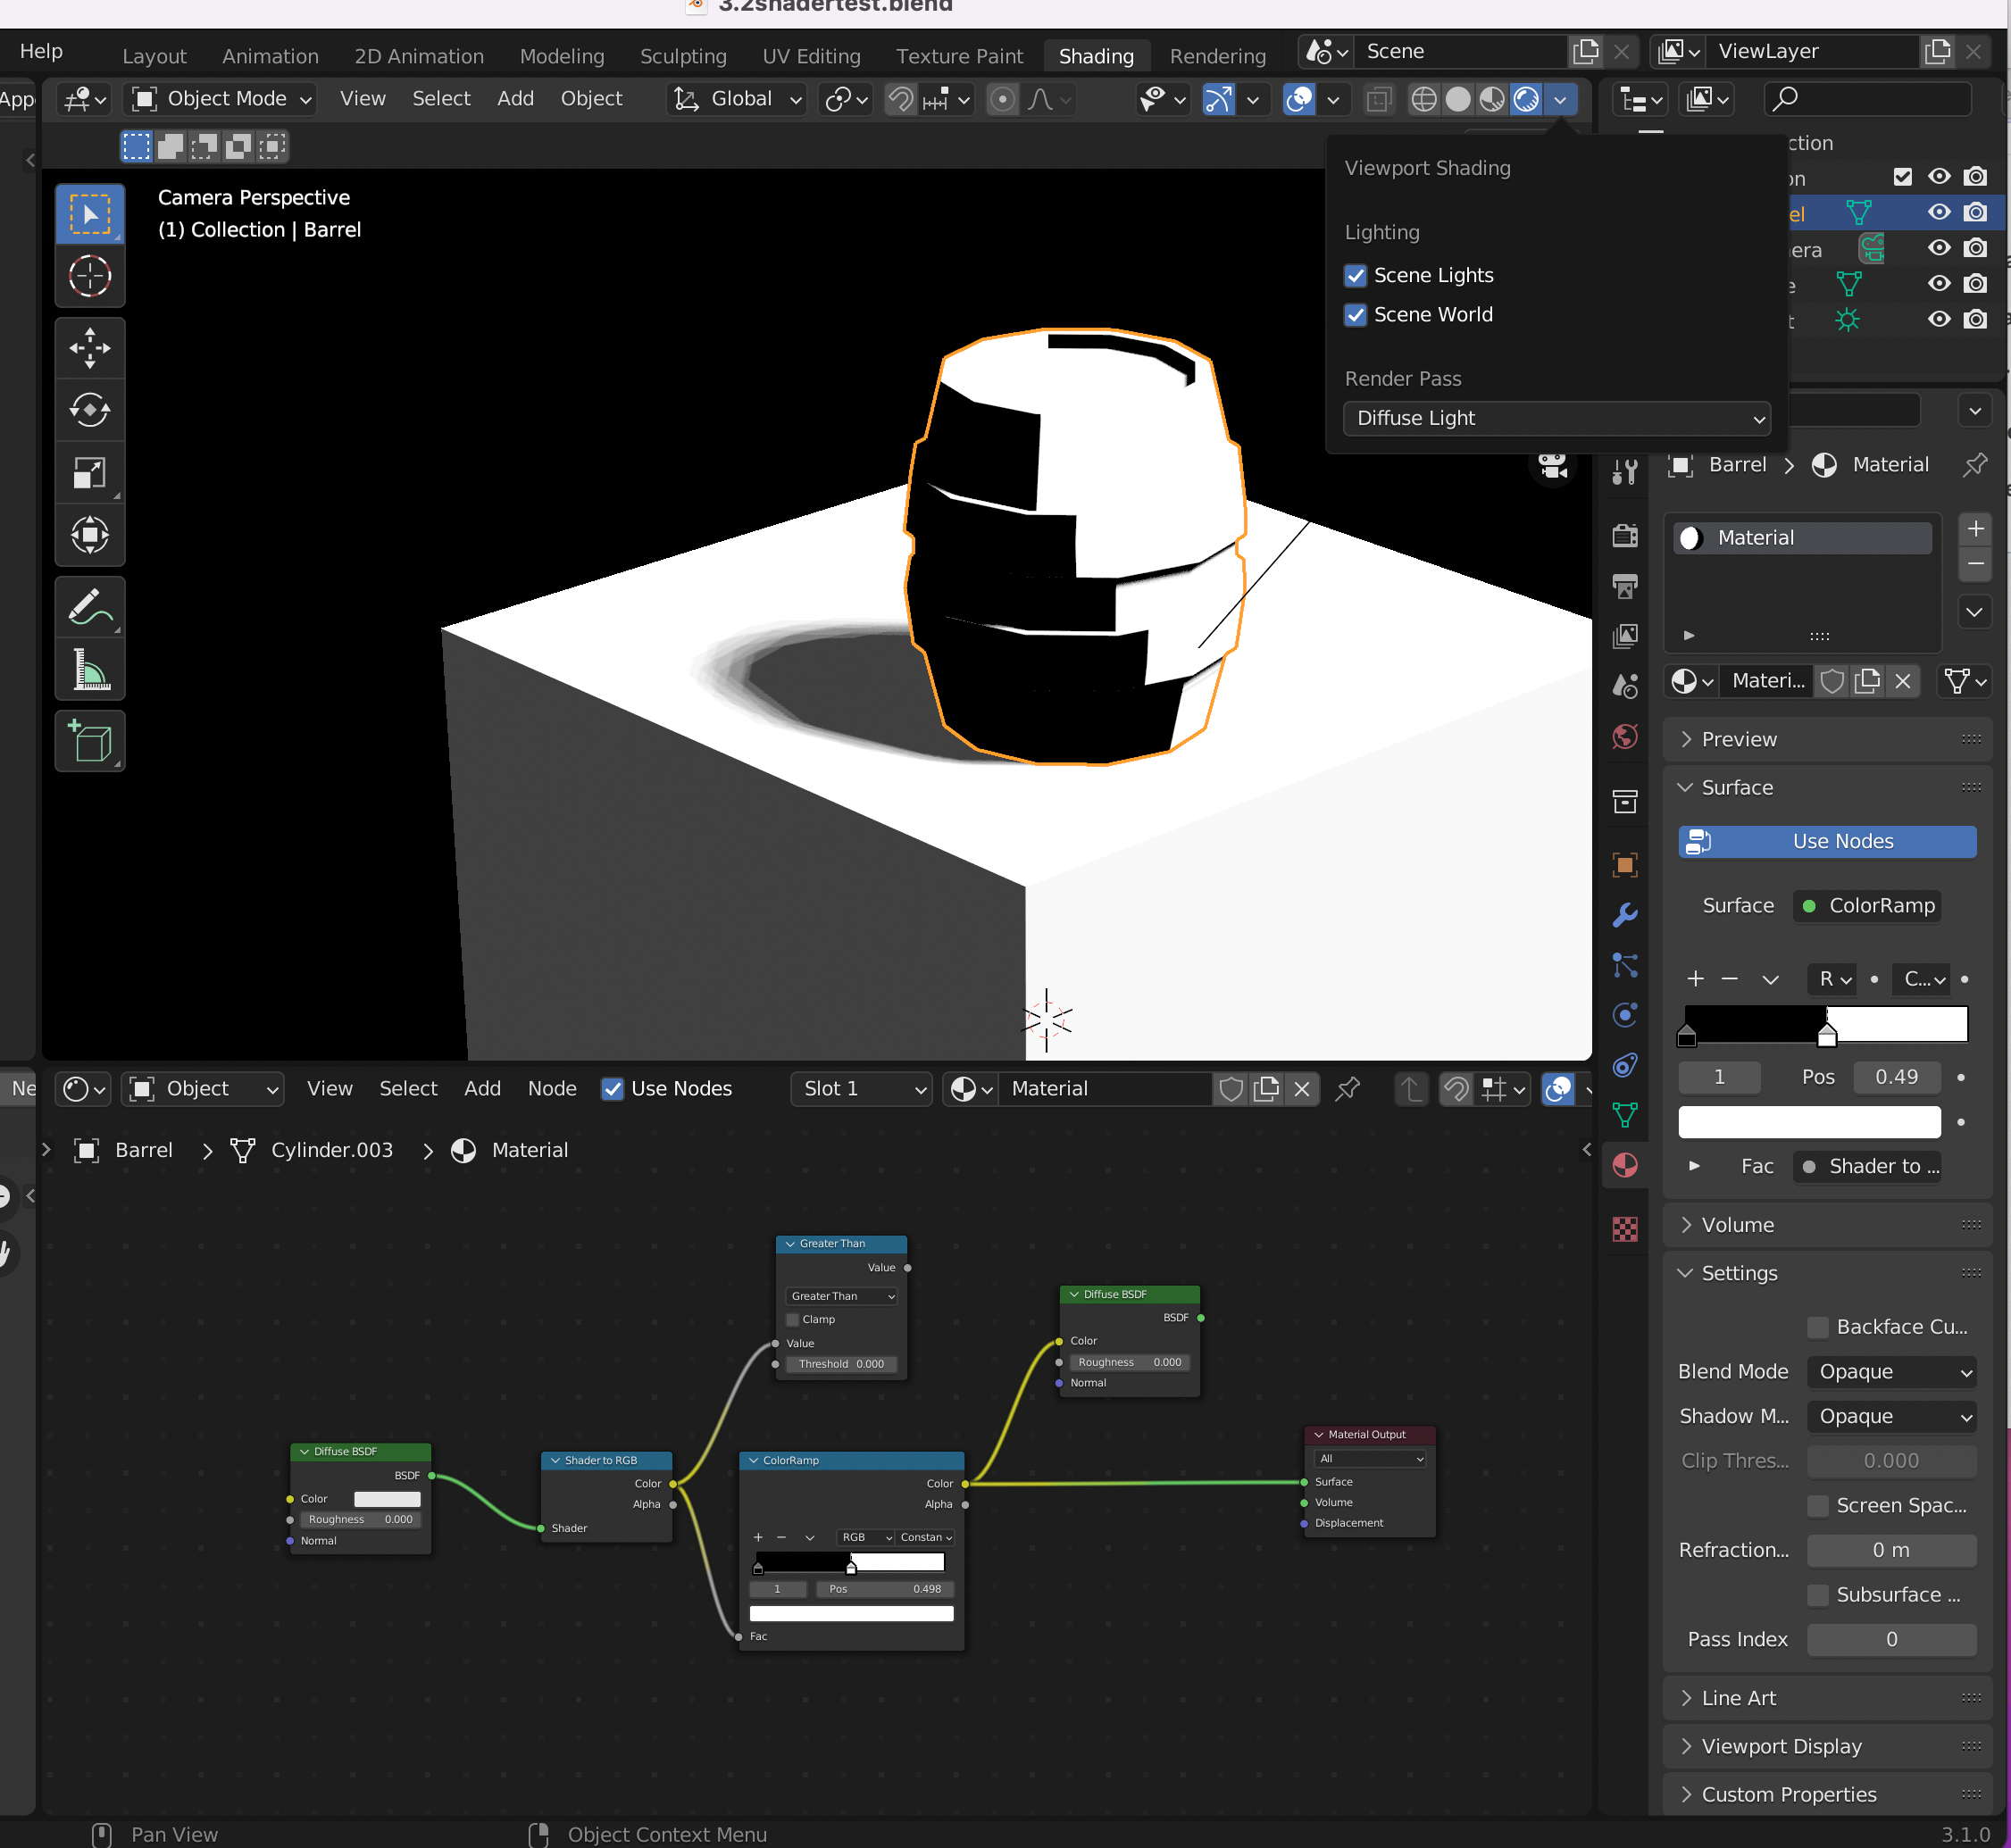Open the Modifiers properties tab

[x=1625, y=915]
